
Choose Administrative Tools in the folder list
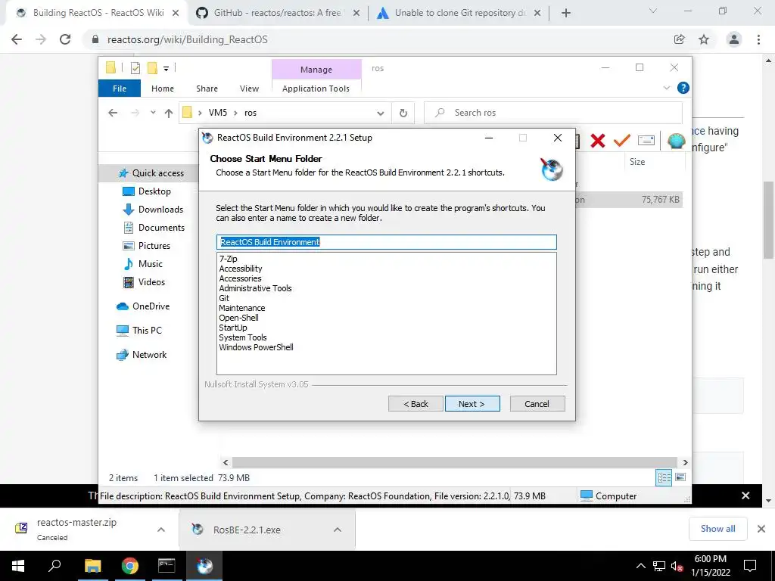pyautogui.click(x=256, y=288)
